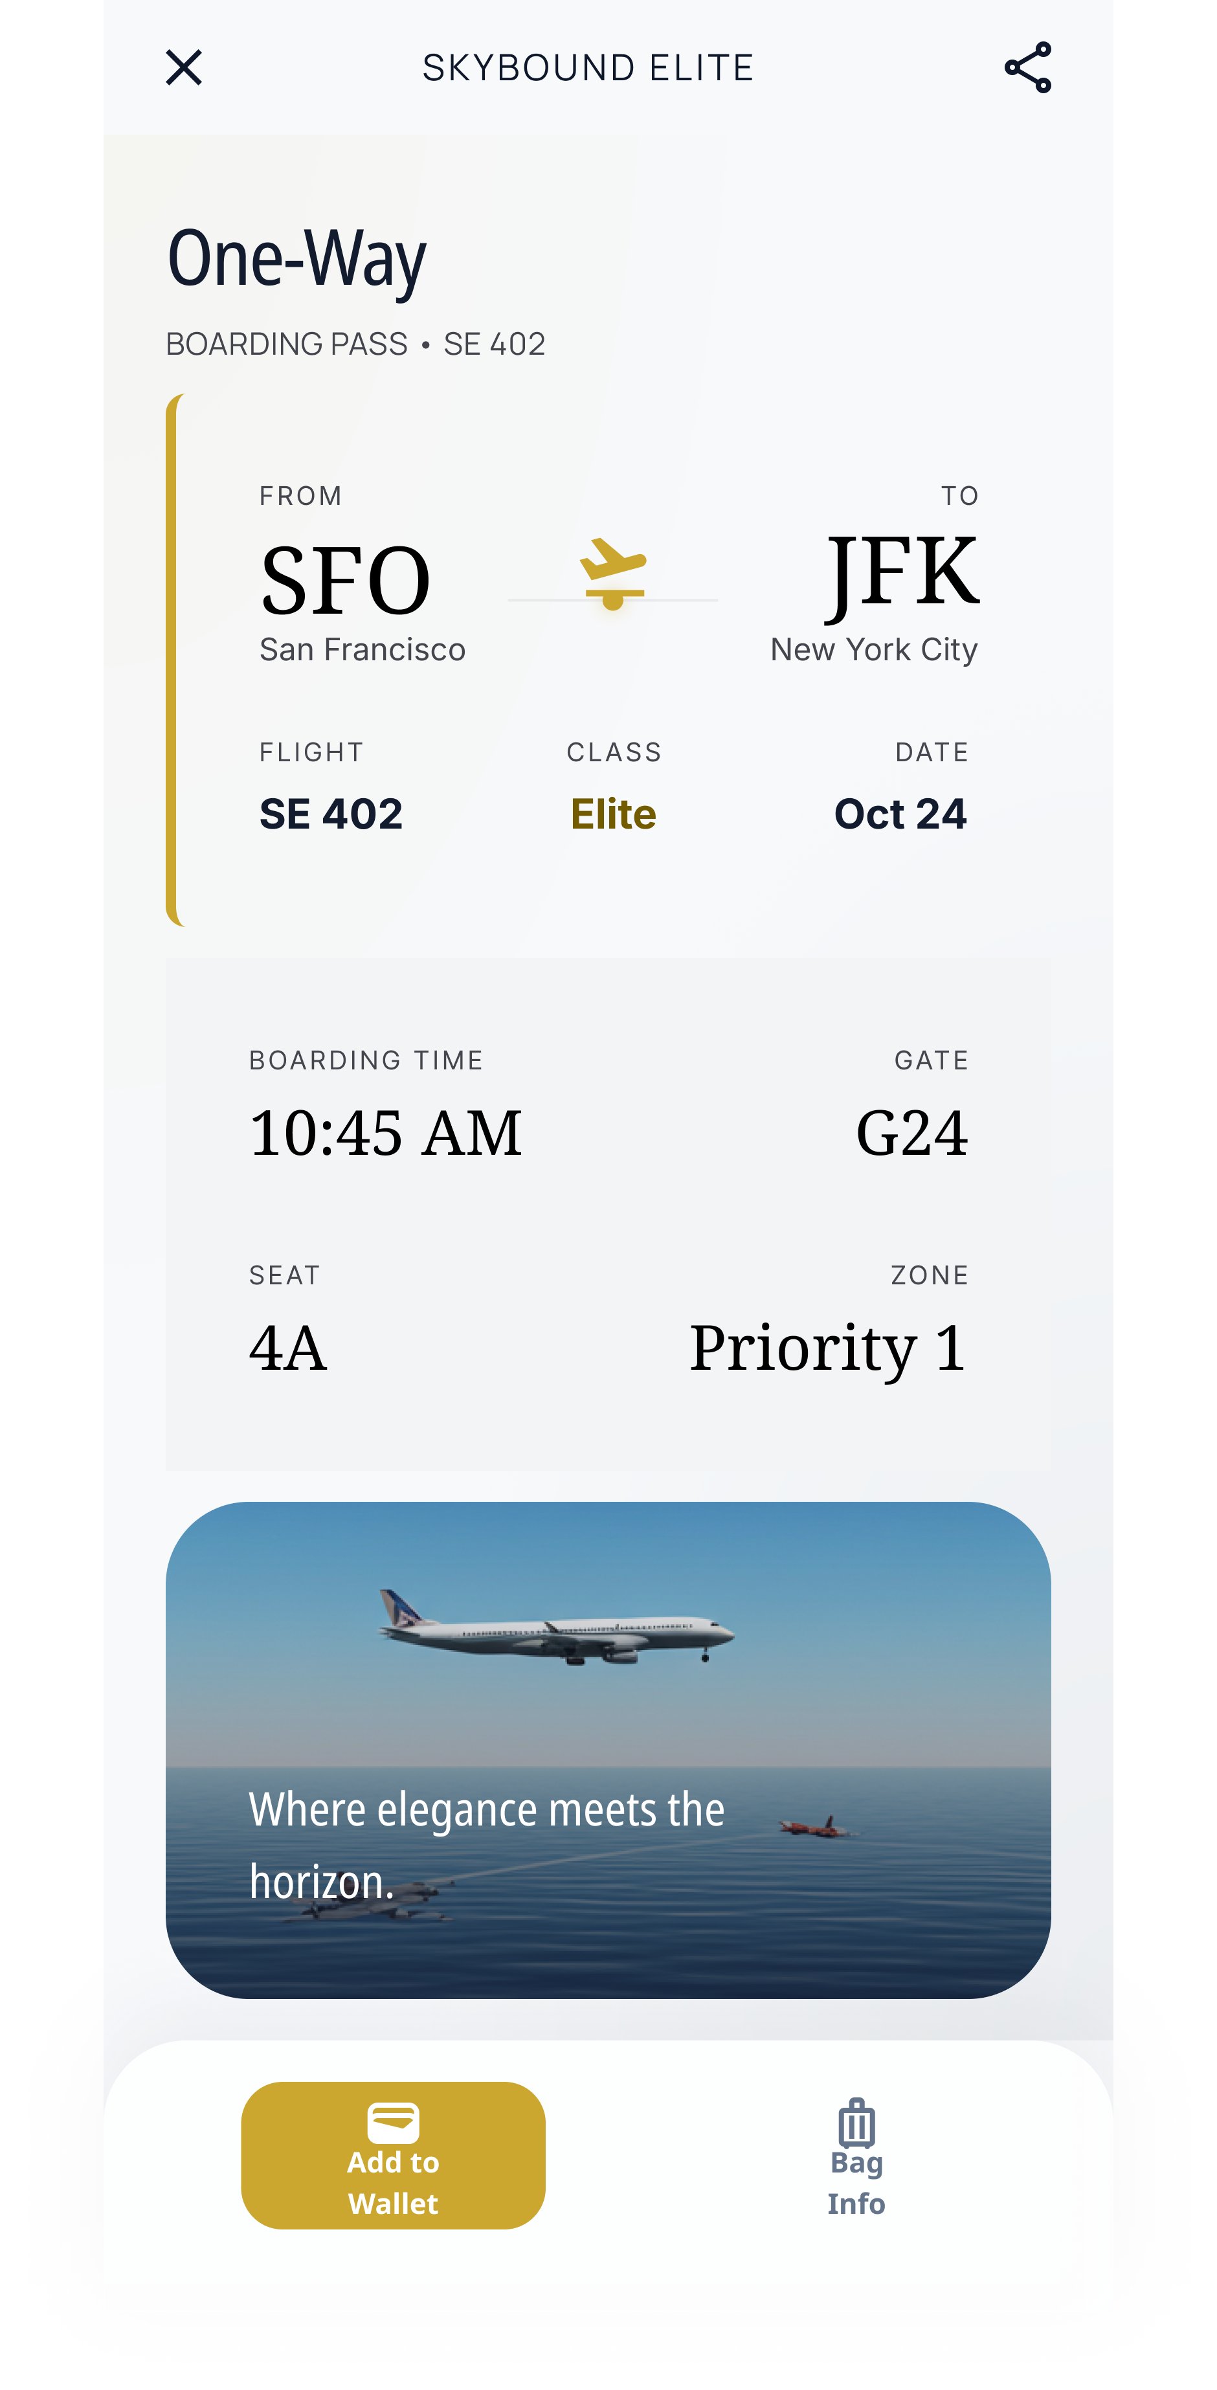
Task: Click the Skybound Elite title
Action: pos(588,68)
